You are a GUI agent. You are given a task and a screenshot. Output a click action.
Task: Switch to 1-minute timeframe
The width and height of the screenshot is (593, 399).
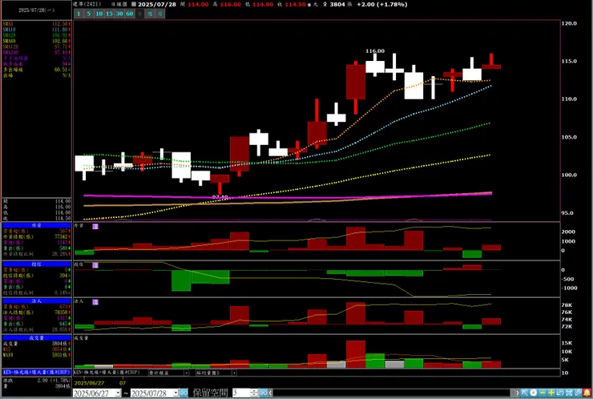(79, 14)
